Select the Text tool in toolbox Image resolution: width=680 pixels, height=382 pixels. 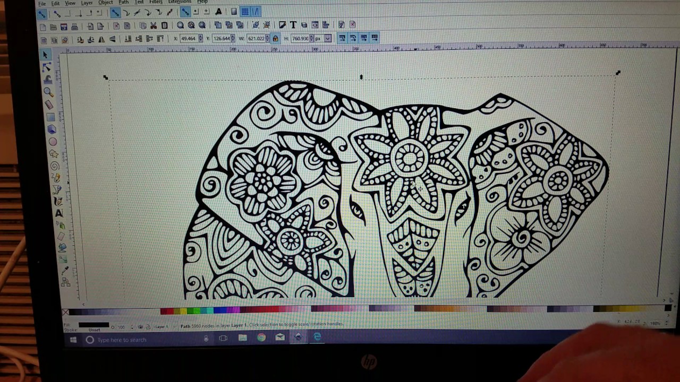point(59,213)
